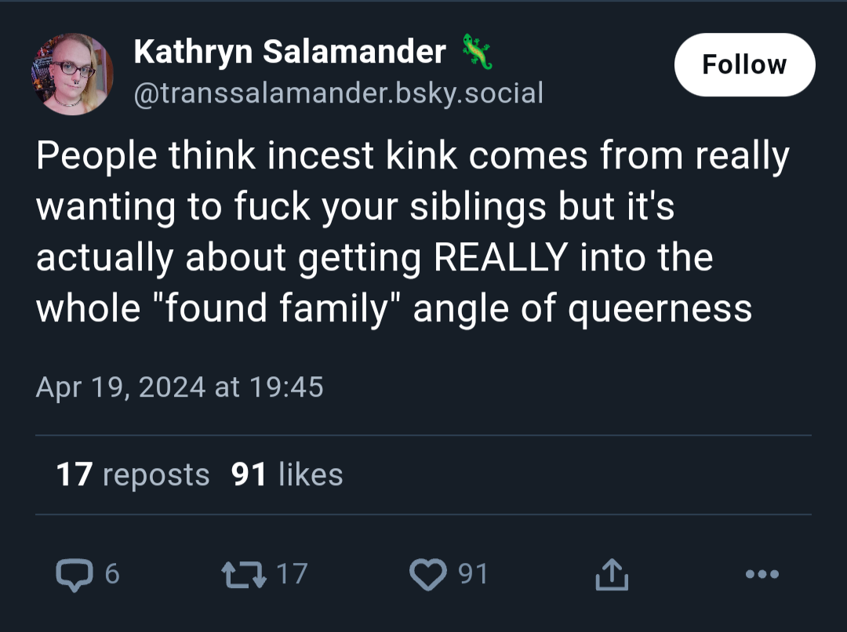Click count 17 beside repost arrows
This screenshot has width=847, height=632.
pos(292,574)
